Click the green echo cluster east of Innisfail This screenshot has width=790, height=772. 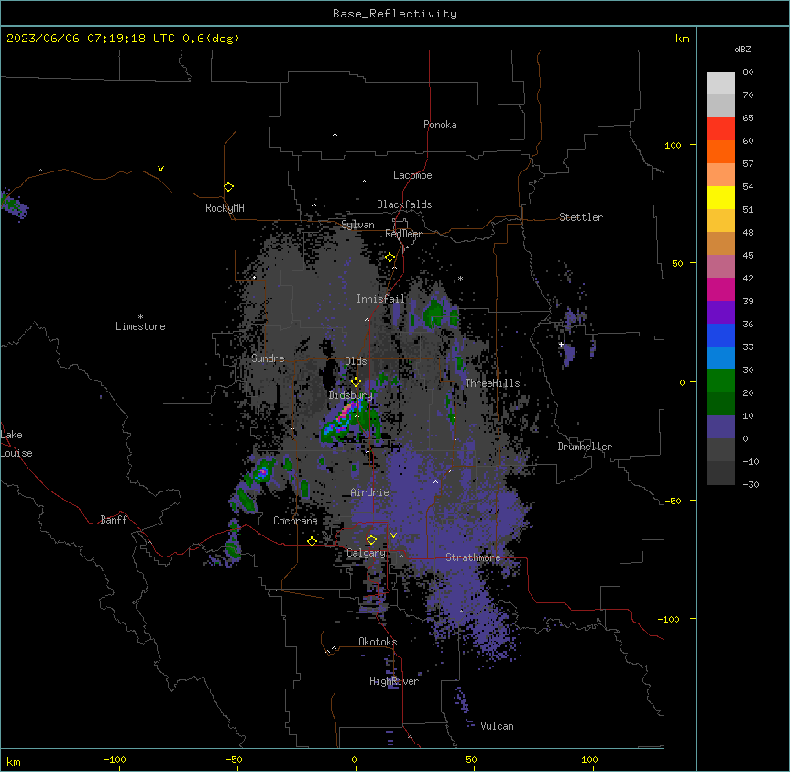click(434, 314)
